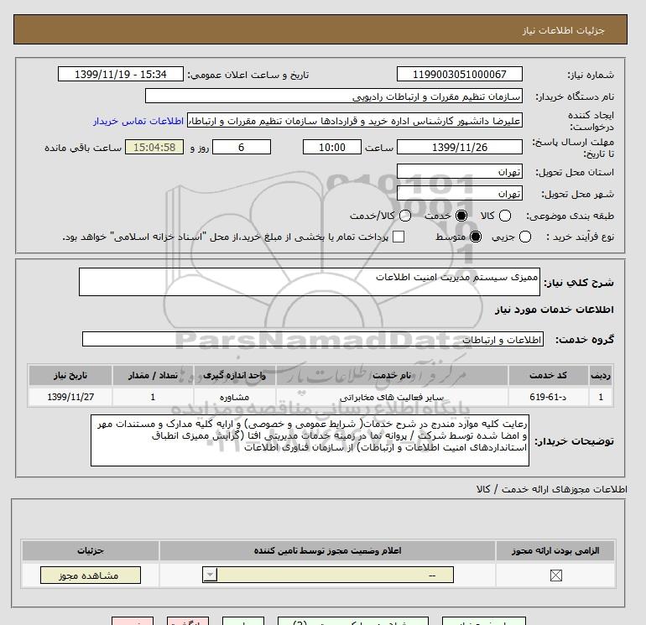Click the جزئیات اطلاعات نیاز page title
Viewport: 646px width, 625px height.
563,30
